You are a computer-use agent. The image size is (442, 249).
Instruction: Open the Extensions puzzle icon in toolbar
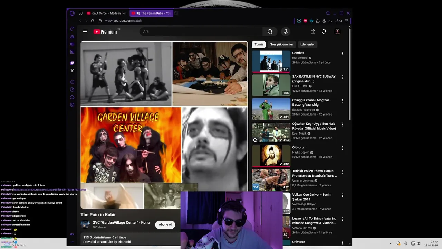pos(318,21)
